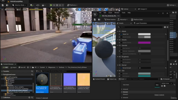Open quick add content dropdown
Image resolution: width=178 pixels, height=100 pixels.
pos(32,5)
